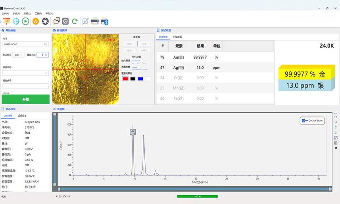Click the blue crosshair target icon
Screen dimensions: 340x204
point(16,21)
